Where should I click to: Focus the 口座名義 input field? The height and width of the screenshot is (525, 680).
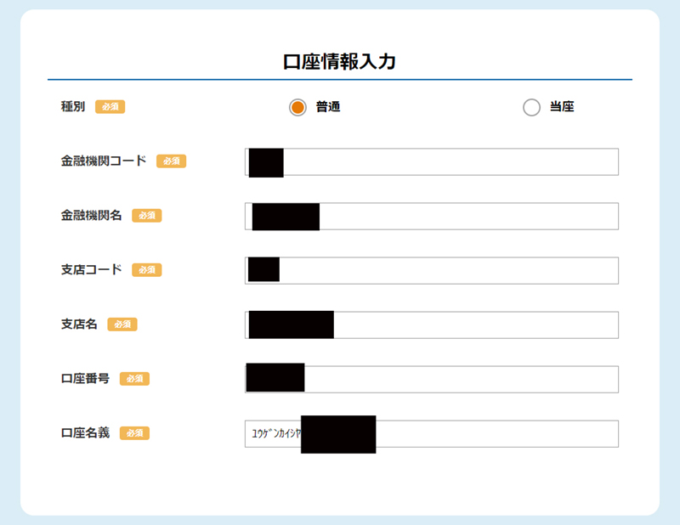coord(432,433)
